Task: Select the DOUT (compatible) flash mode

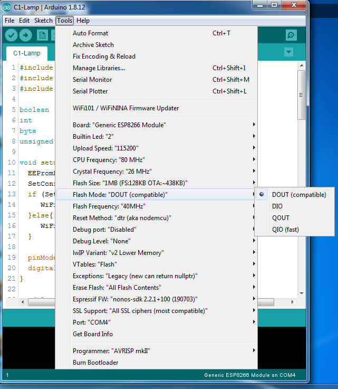Action: (294, 195)
